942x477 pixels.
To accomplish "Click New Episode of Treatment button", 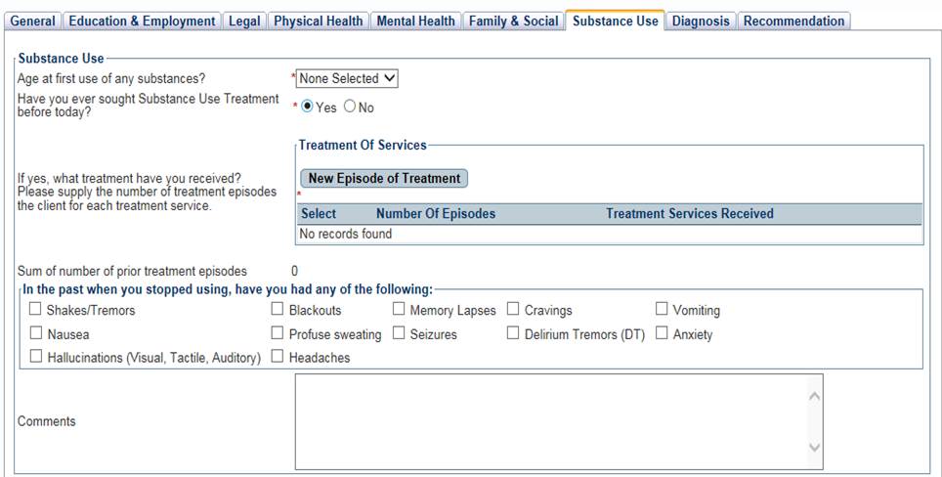I will pos(384,178).
